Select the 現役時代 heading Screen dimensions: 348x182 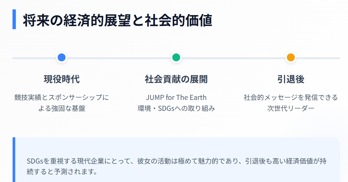pos(62,79)
